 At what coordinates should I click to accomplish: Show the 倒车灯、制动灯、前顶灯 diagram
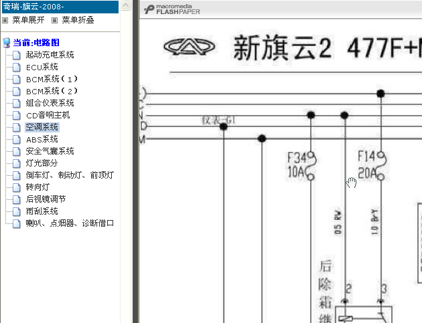(x=70, y=175)
